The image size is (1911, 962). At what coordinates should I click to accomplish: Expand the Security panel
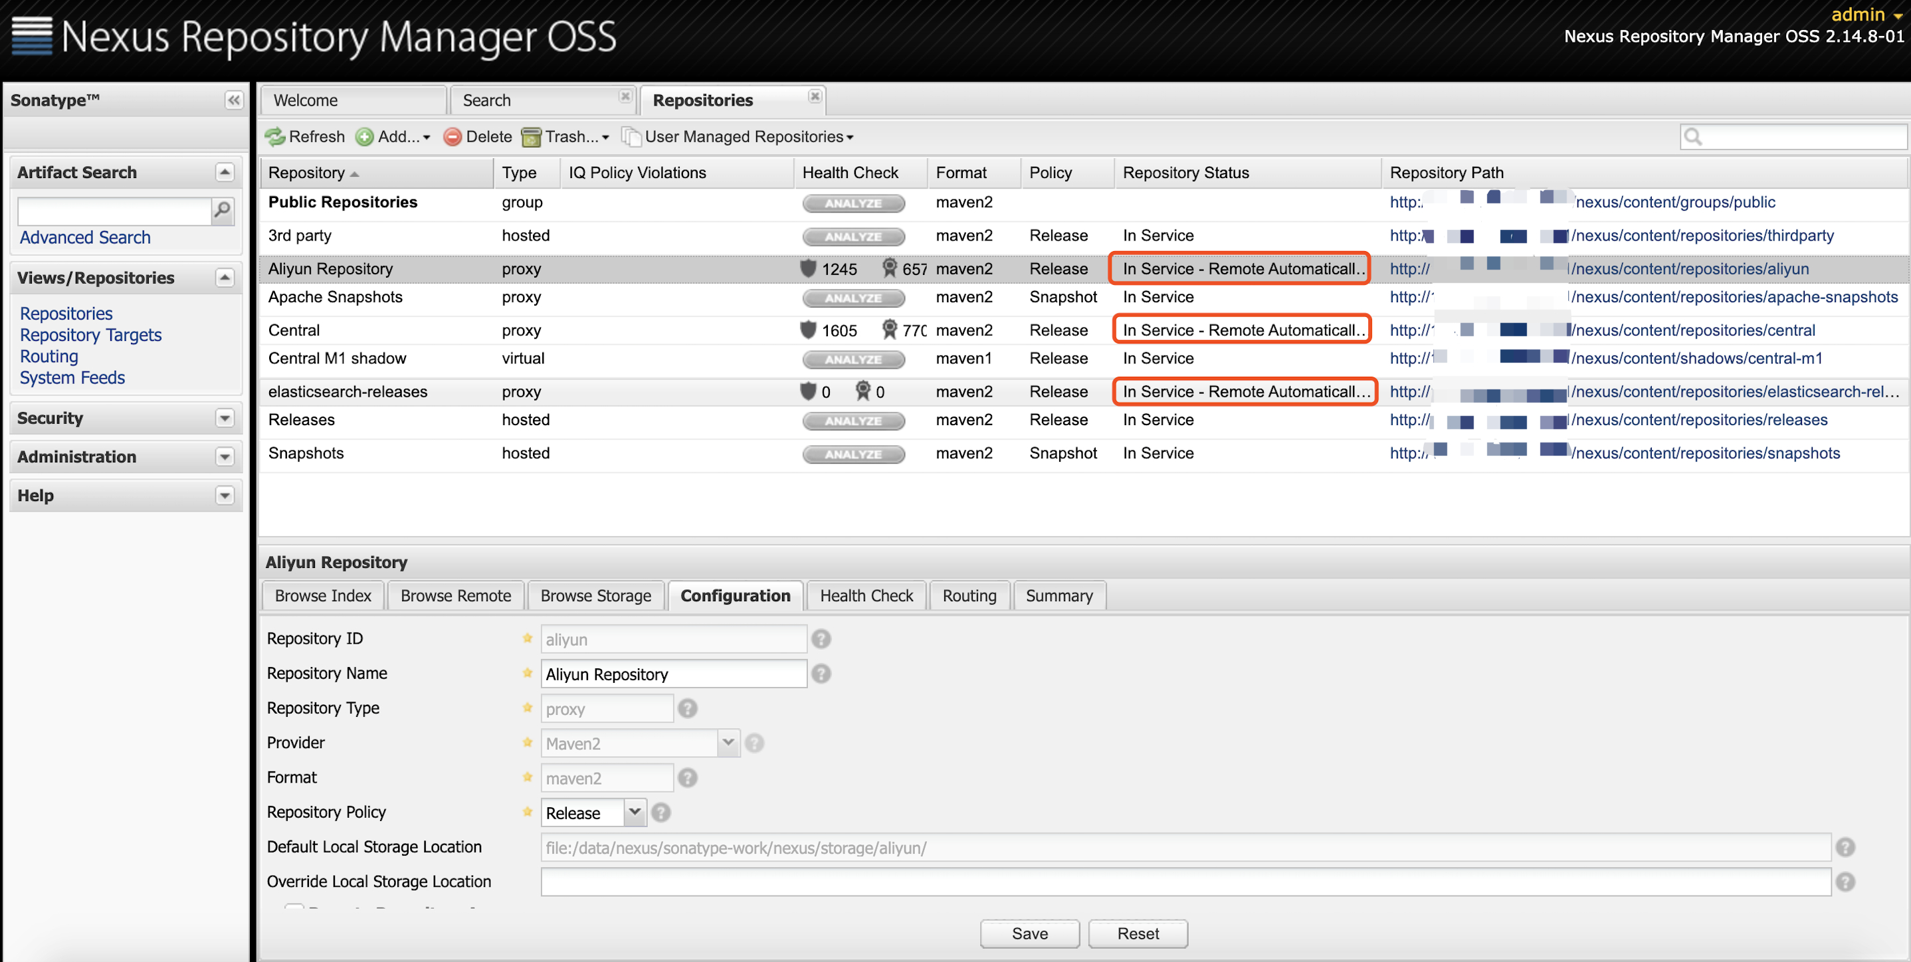225,419
